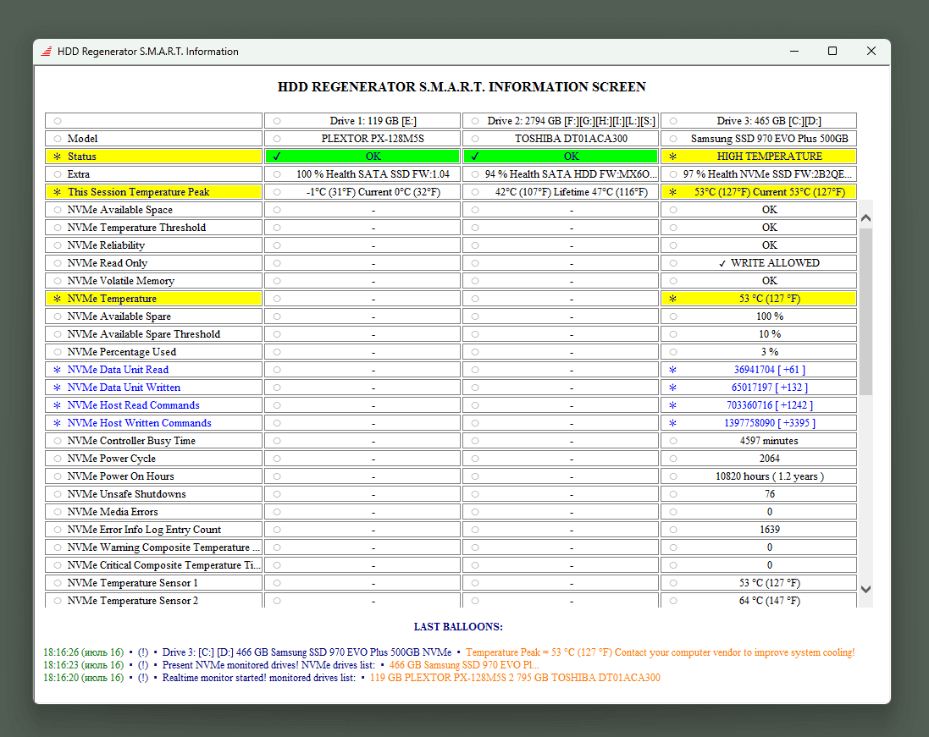Click NVMe Unsafe Shutdowns label
Screen dimensions: 929x737
[126, 493]
